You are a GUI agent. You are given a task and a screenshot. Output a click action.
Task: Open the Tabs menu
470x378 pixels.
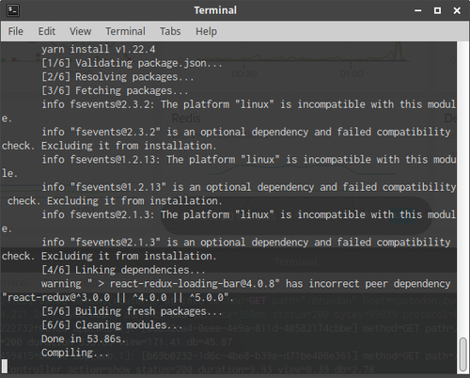click(170, 31)
